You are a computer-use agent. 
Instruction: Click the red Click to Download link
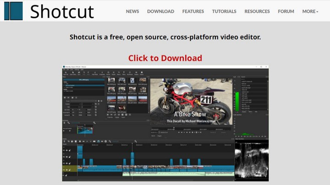[165, 58]
